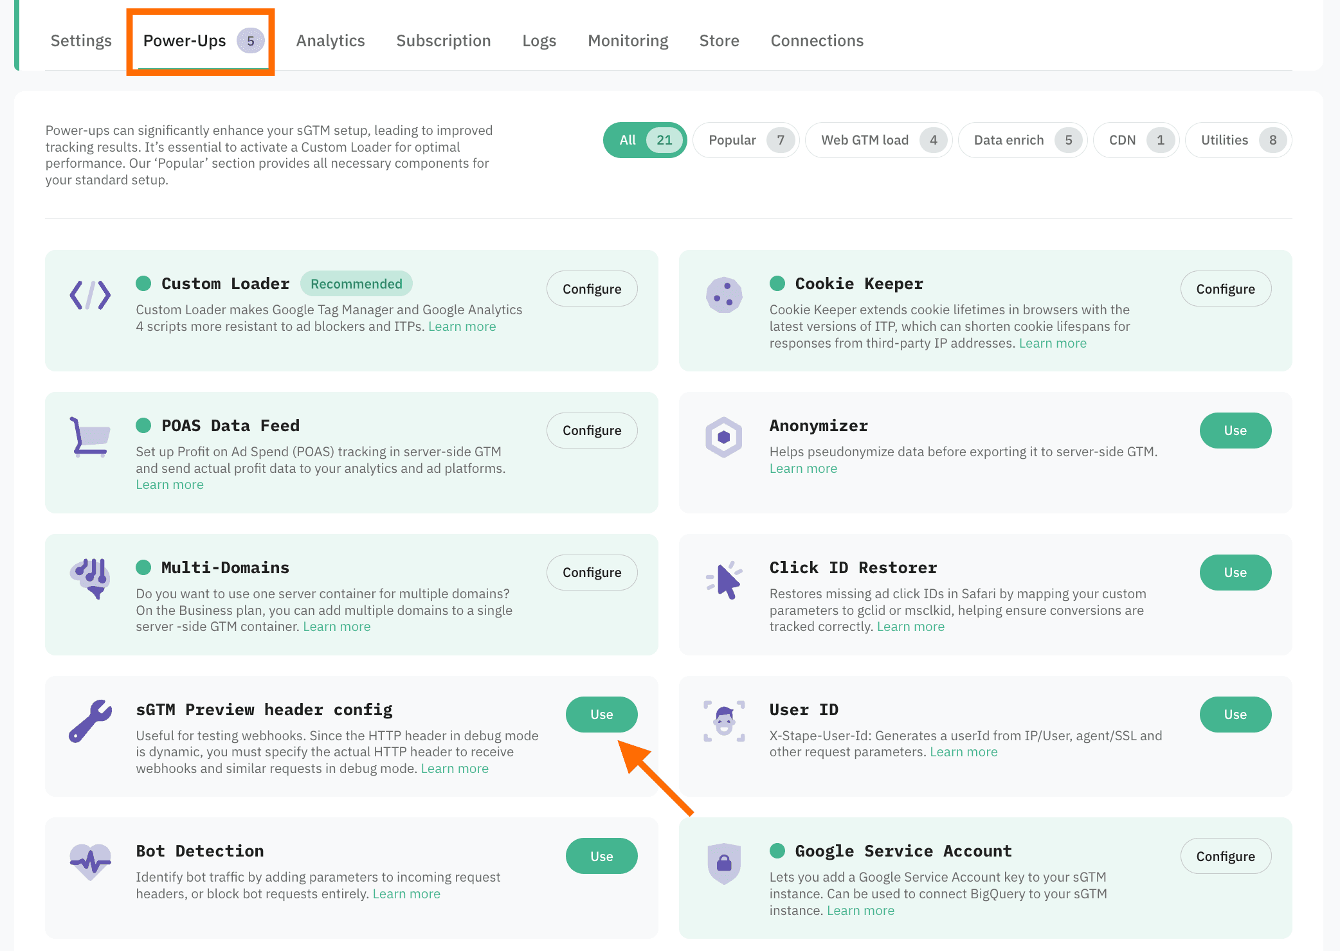Screen dimensions: 1340x951
Task: Click the Bot Detection heartbeat icon
Action: point(90,862)
